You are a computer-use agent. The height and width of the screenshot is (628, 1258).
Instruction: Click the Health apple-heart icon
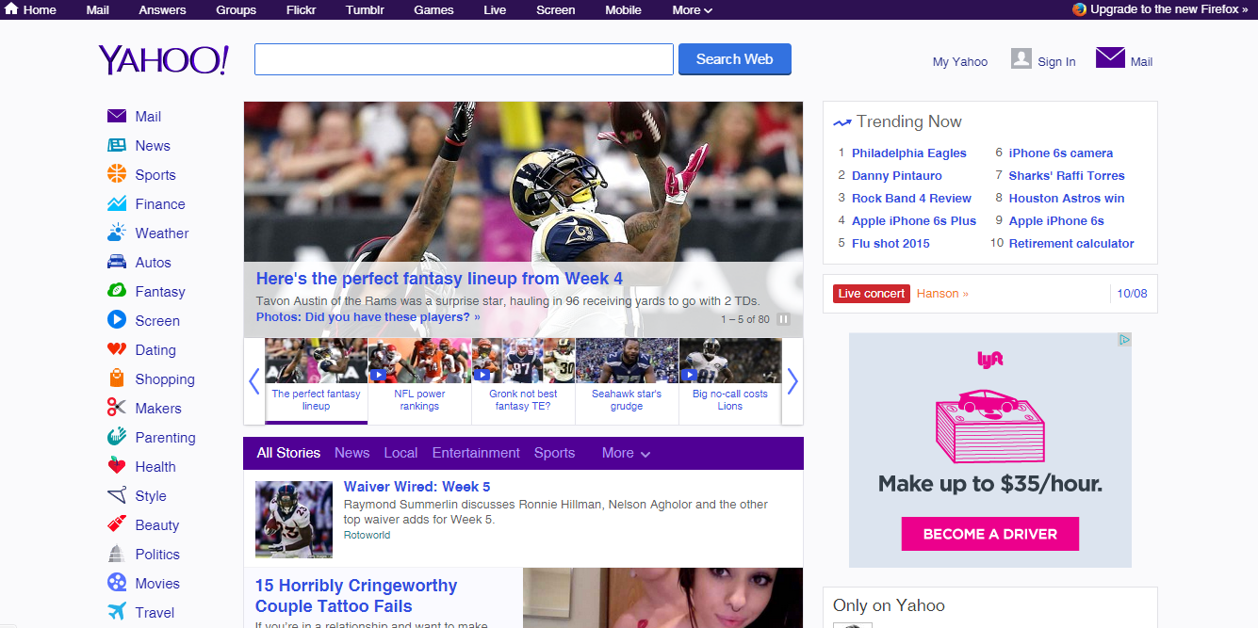[117, 466]
